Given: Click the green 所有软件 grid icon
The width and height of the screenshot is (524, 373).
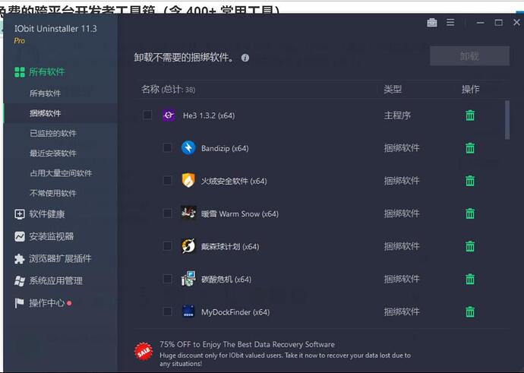Looking at the screenshot, I should click(20, 72).
